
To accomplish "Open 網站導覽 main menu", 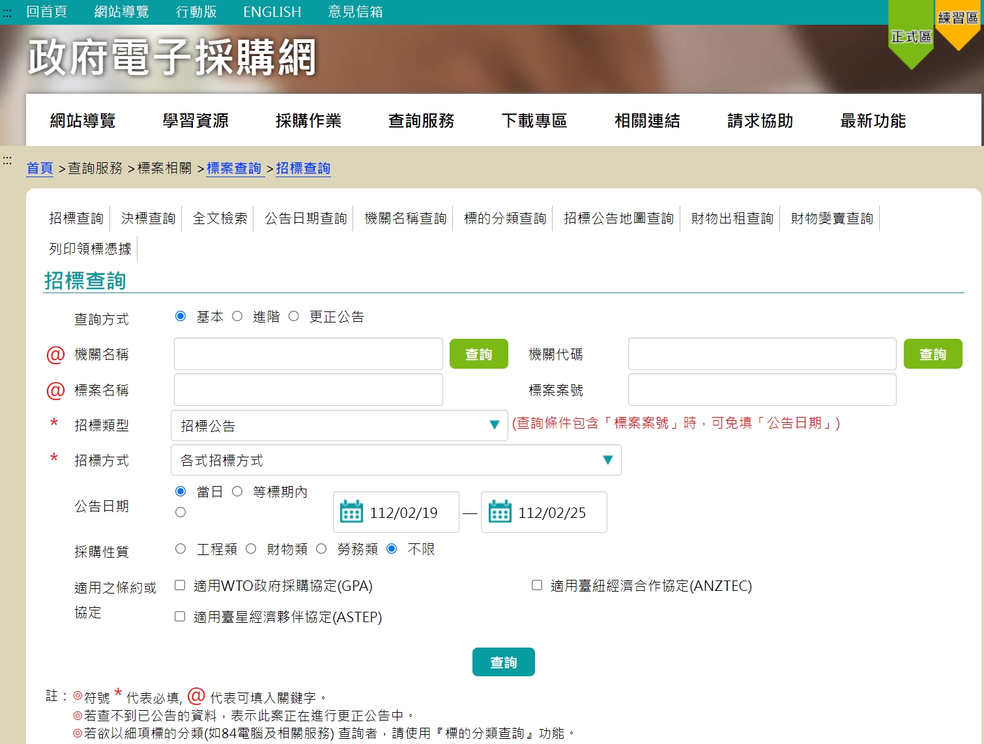I will [83, 121].
